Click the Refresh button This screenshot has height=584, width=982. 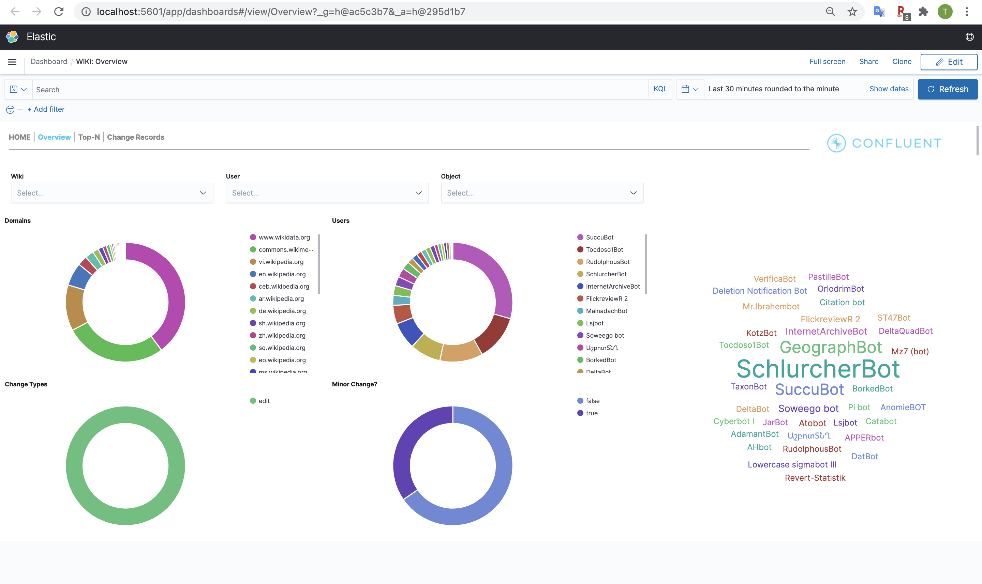point(947,89)
